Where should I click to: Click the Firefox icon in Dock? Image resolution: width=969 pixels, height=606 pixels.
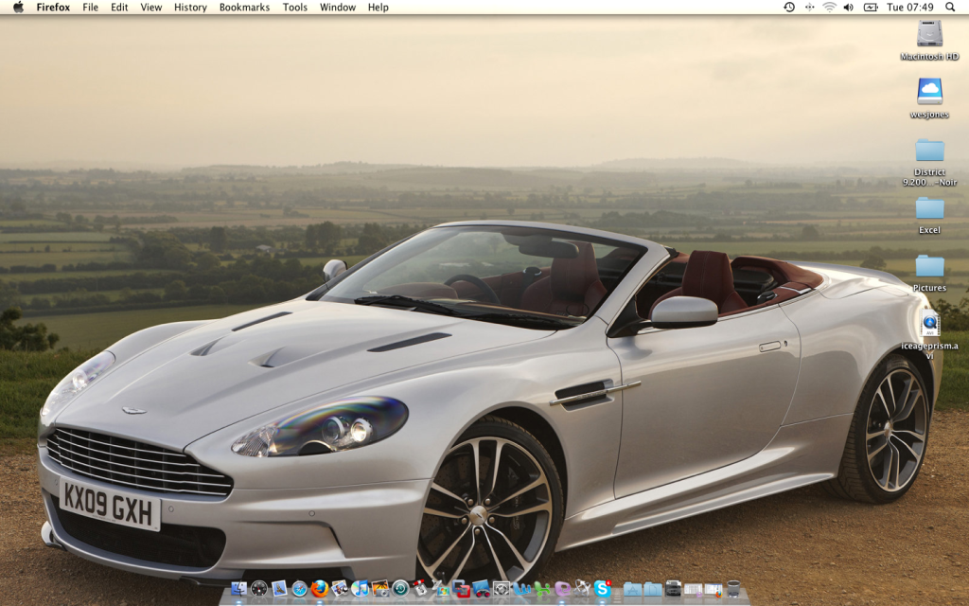click(320, 588)
